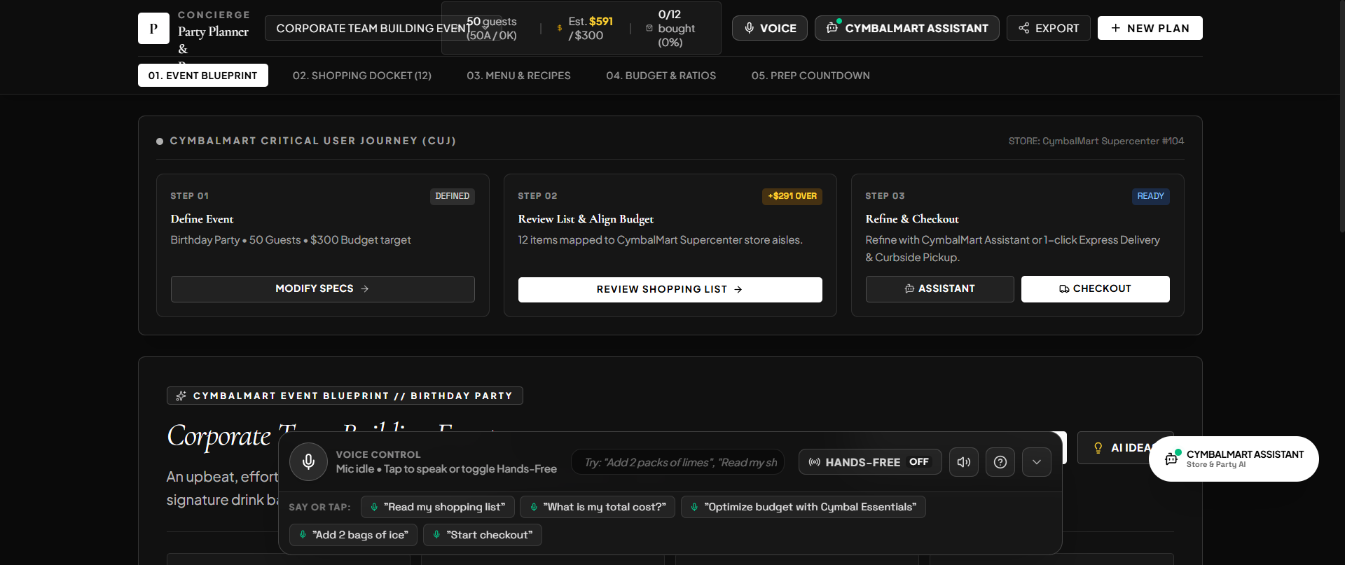1345x565 pixels.
Task: Open voice help question-mark icon
Action: [1000, 462]
